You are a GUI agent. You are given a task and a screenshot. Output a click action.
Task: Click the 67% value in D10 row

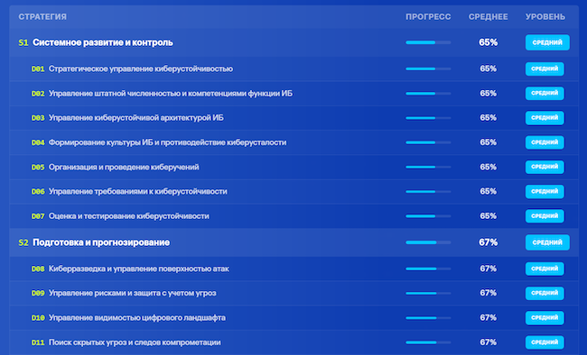point(489,318)
